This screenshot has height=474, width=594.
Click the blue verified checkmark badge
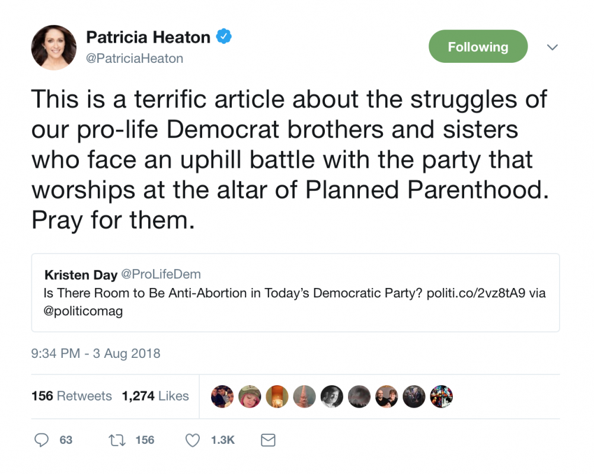pos(224,36)
